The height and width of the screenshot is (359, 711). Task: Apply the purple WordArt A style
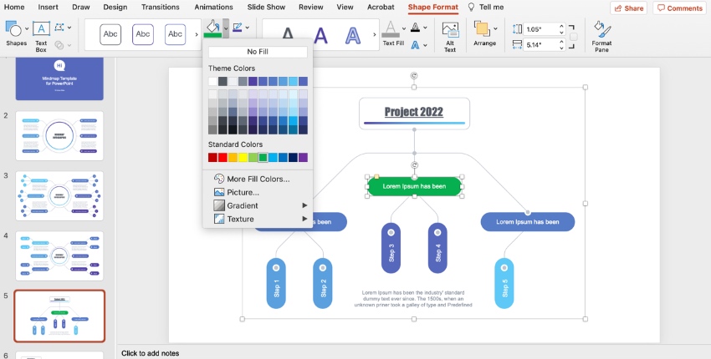coord(320,35)
